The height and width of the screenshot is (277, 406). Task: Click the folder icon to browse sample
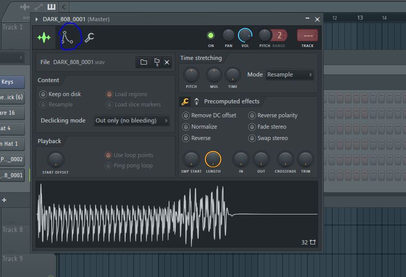pyautogui.click(x=144, y=62)
